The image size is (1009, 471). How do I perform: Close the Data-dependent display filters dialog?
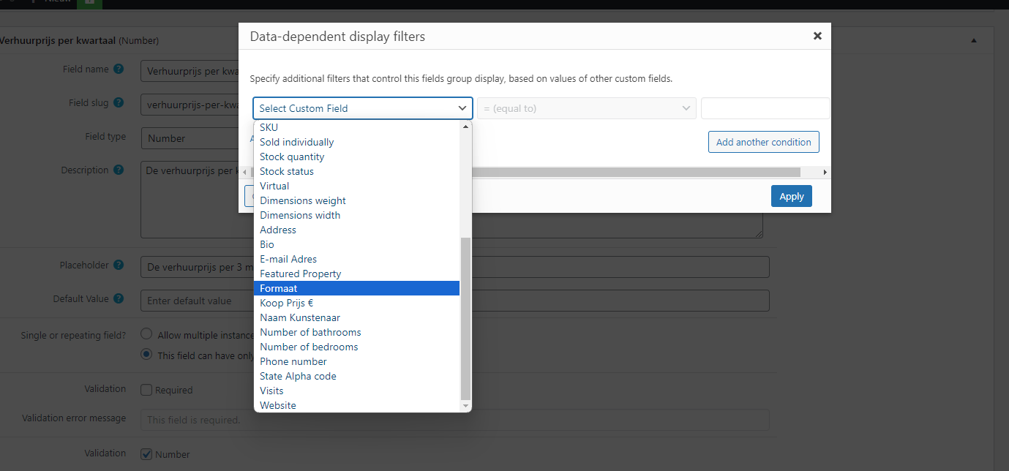(x=817, y=36)
